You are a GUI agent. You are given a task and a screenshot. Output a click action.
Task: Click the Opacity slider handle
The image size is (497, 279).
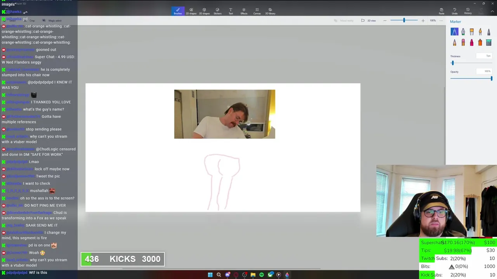point(491,78)
